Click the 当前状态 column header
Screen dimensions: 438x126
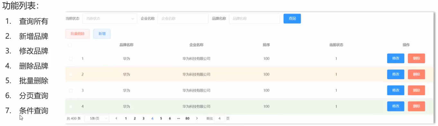(336, 45)
